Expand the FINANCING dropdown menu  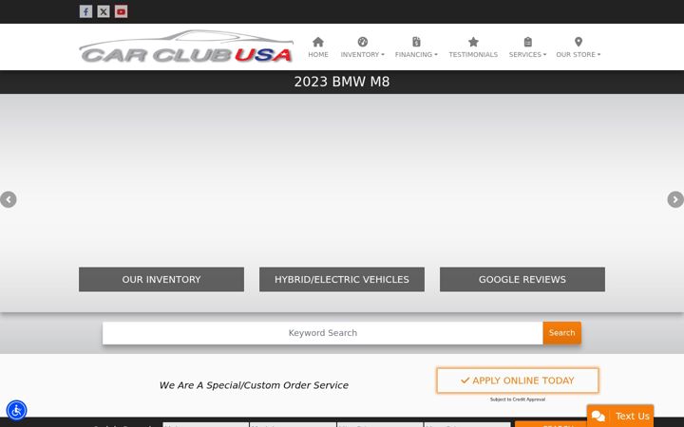coord(416,54)
